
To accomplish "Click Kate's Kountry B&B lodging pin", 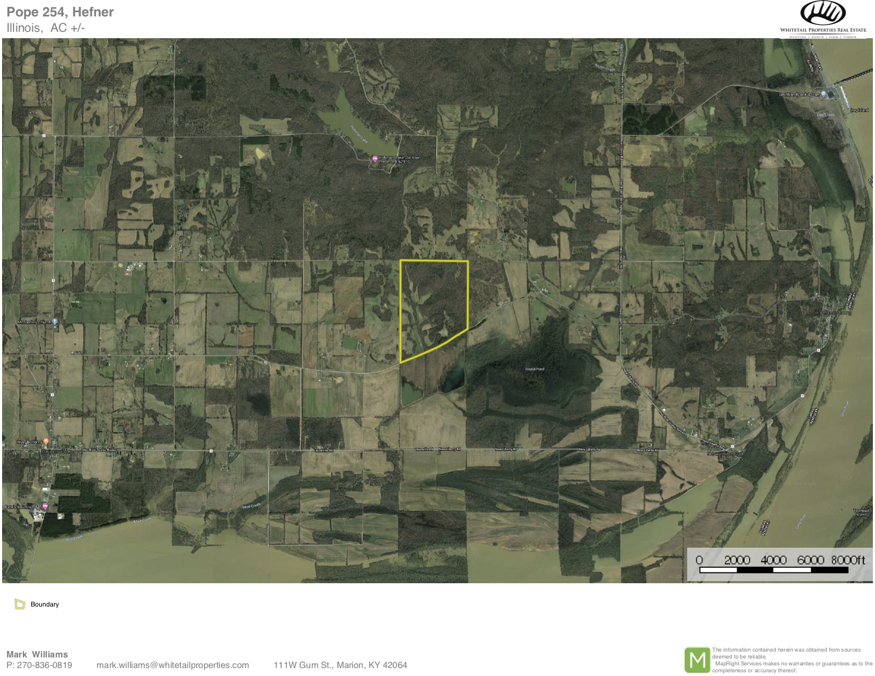I will pyautogui.click(x=46, y=507).
